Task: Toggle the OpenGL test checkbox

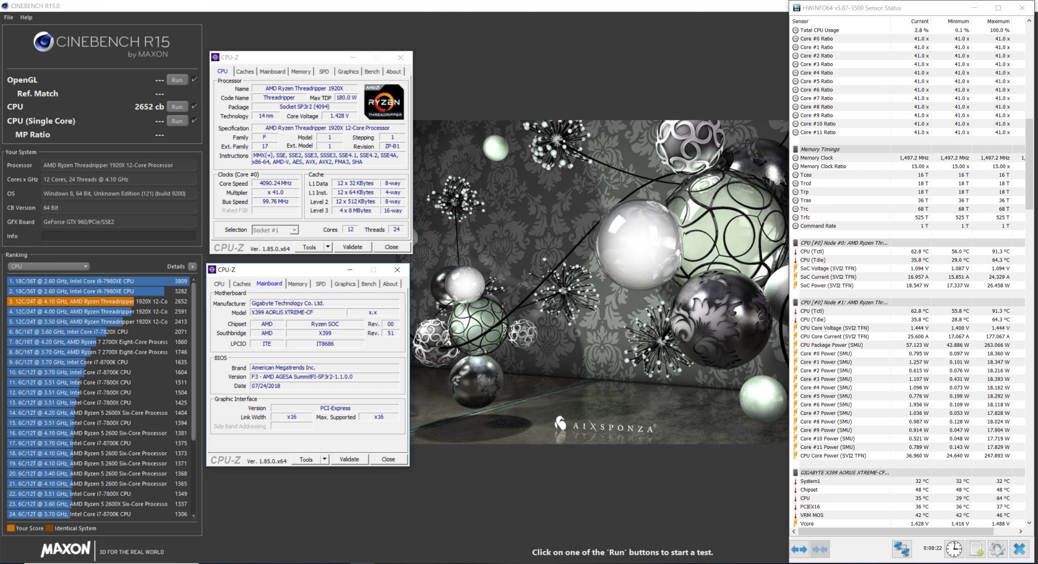Action: pyautogui.click(x=194, y=79)
